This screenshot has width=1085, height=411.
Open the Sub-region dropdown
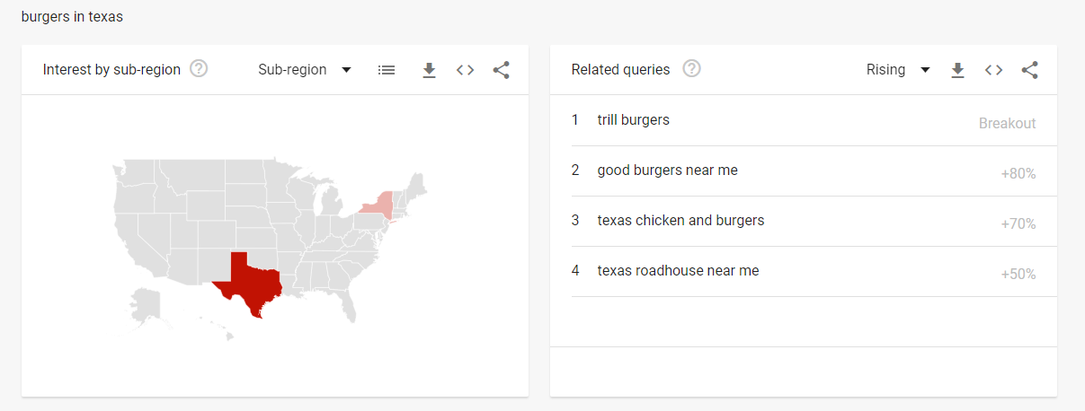tap(304, 70)
